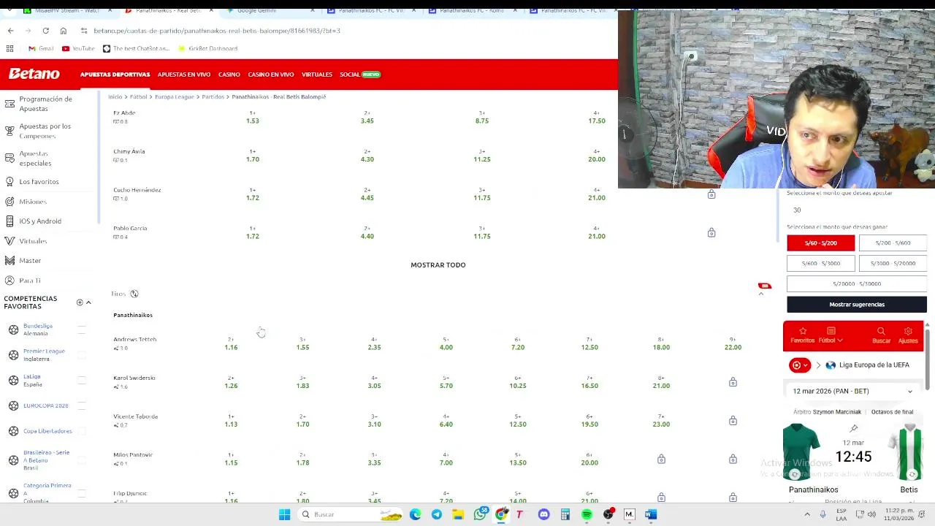Select the S/600 - S/3000 win range

click(x=820, y=263)
